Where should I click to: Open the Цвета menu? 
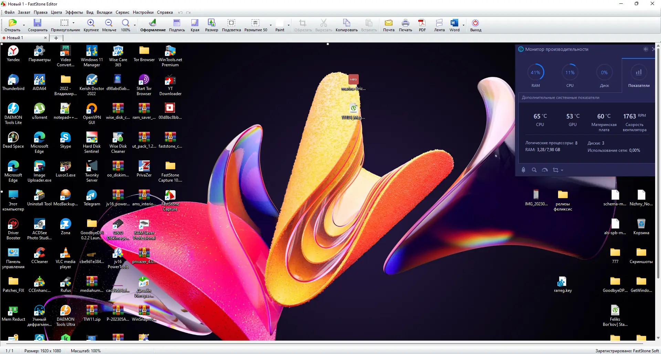coord(56,12)
